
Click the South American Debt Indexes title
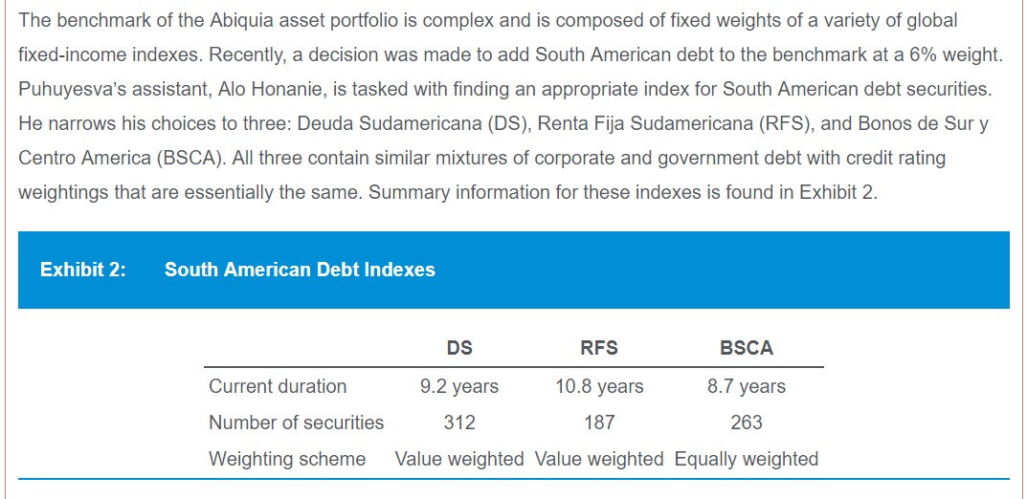(x=300, y=270)
